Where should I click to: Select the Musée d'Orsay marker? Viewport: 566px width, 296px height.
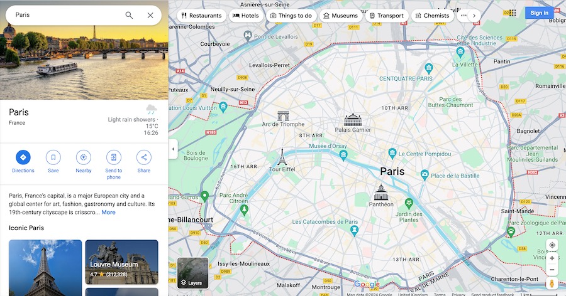343,155
